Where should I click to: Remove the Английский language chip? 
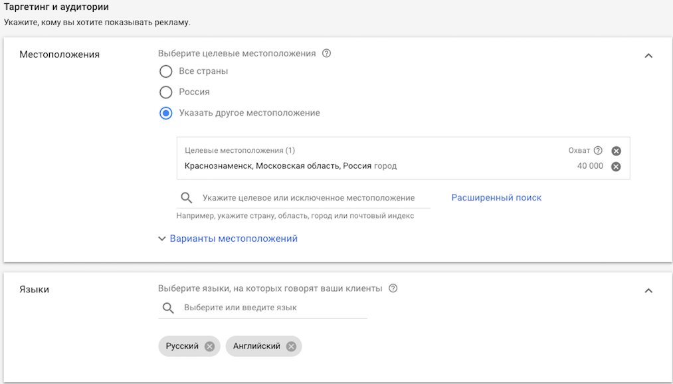pyautogui.click(x=291, y=346)
